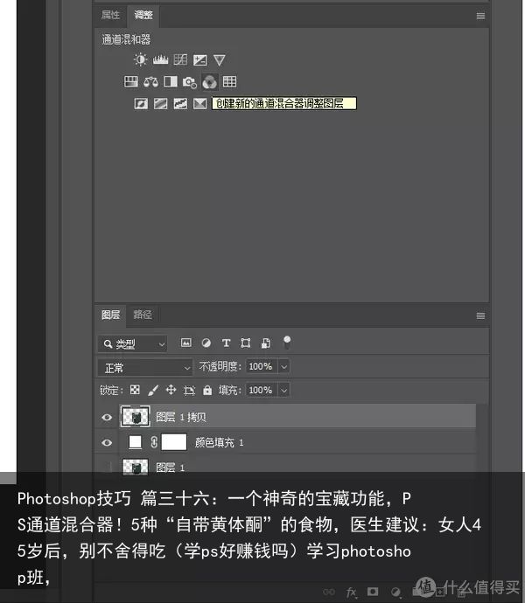The image size is (525, 603).
Task: Filter layers by text type
Action: tap(226, 343)
